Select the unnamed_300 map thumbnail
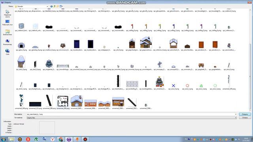This screenshot has width=253, height=142. (63, 101)
